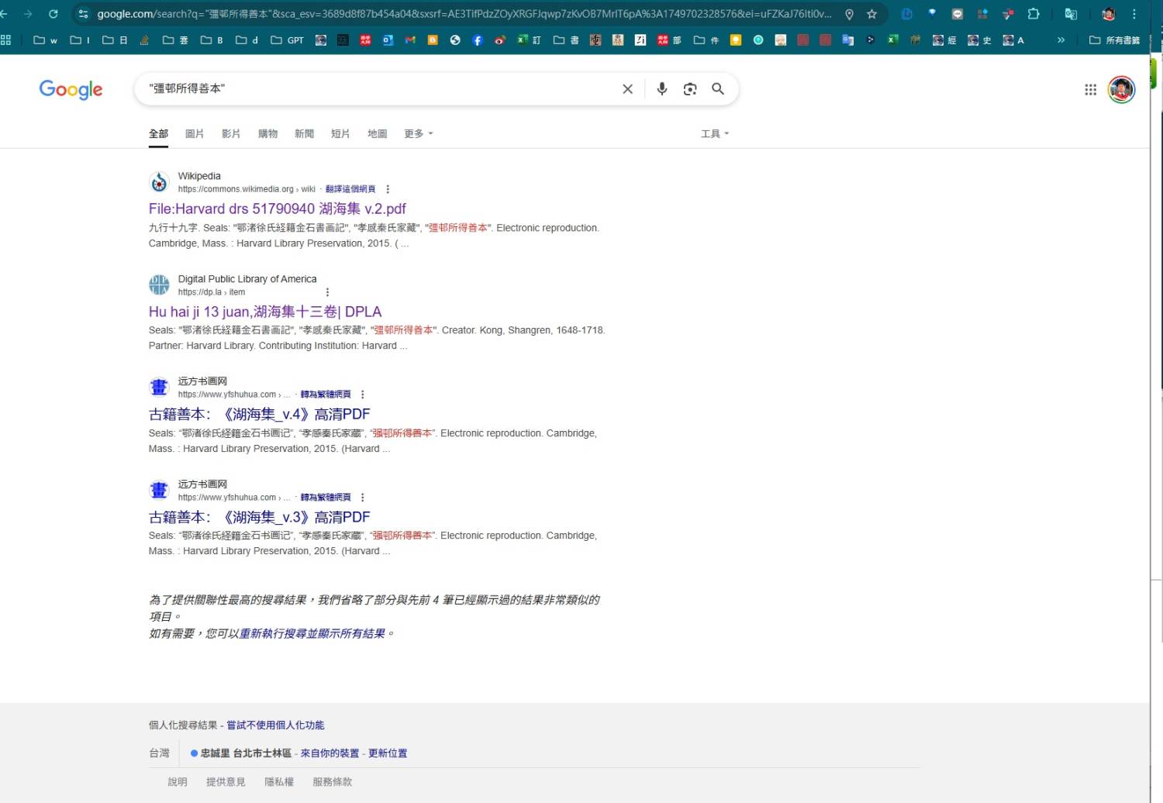Image resolution: width=1163 pixels, height=803 pixels.
Task: Expand the 工具 tools dropdown
Action: pyautogui.click(x=715, y=134)
